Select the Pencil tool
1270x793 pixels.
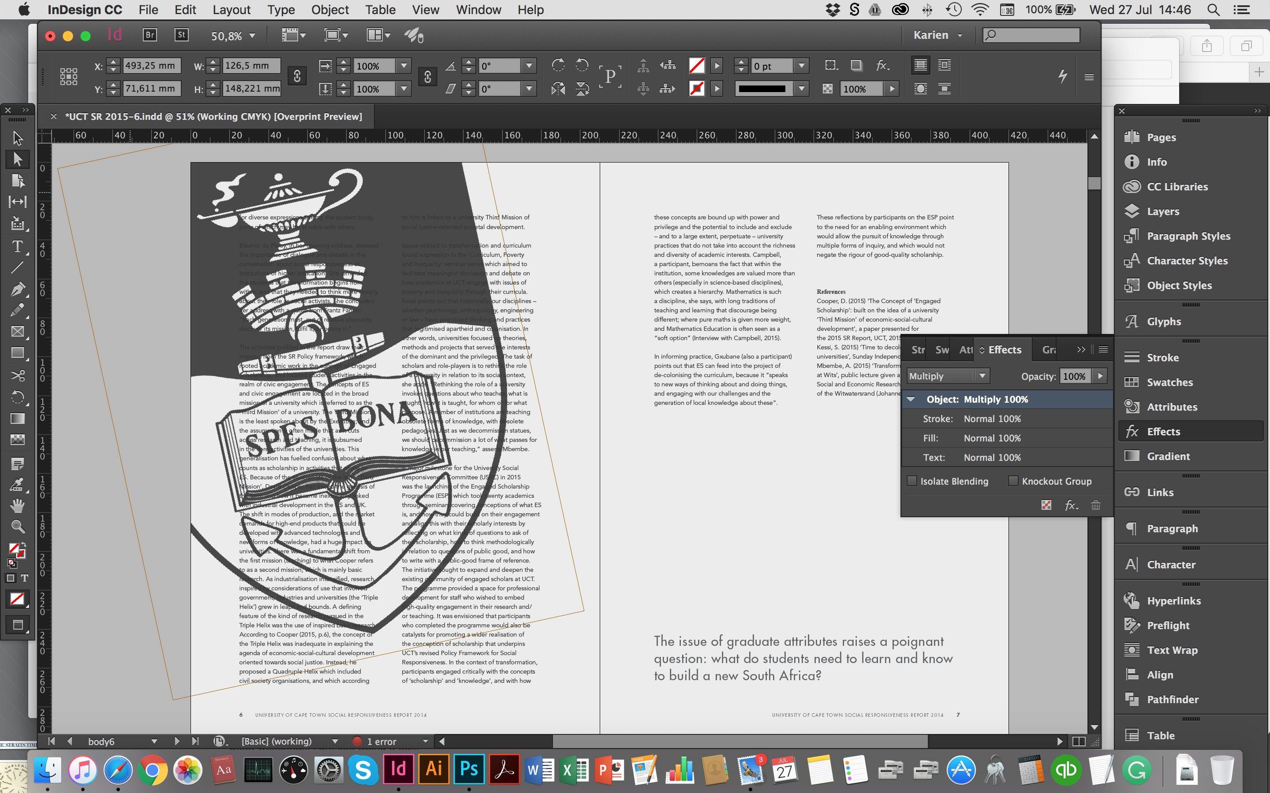tap(17, 311)
